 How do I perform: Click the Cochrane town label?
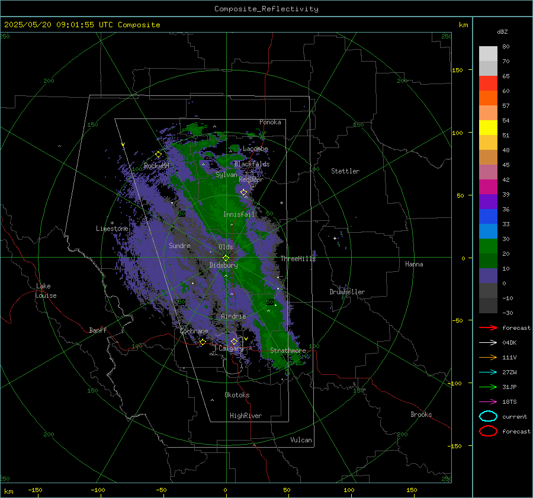pyautogui.click(x=194, y=331)
